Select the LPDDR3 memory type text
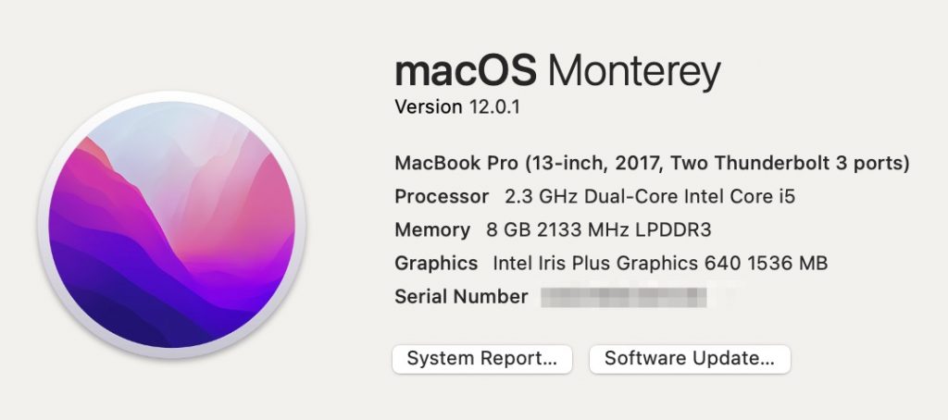The image size is (948, 420). coord(672,230)
